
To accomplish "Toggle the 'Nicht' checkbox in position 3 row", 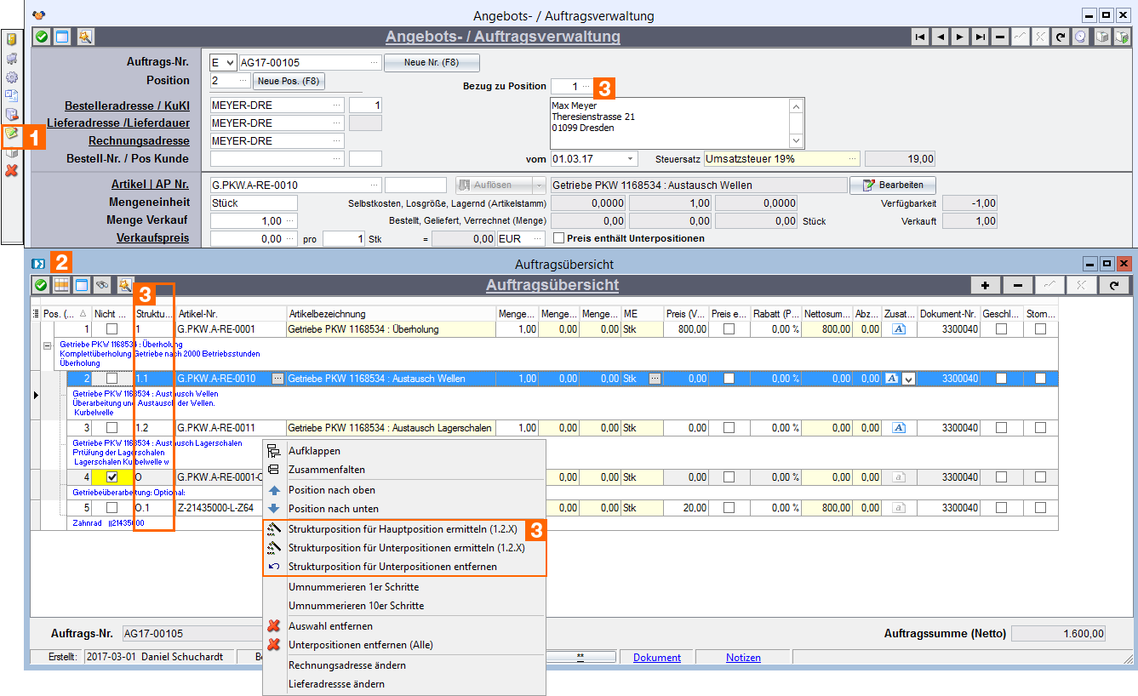I will [112, 428].
